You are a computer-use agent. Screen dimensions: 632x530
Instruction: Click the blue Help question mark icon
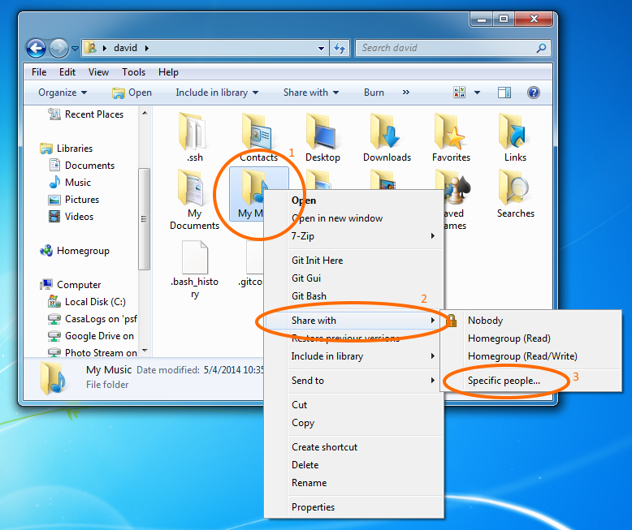point(533,93)
